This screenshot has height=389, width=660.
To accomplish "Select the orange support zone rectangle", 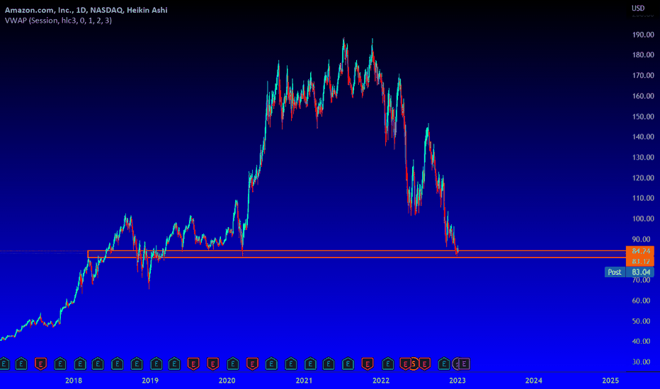I will click(356, 254).
